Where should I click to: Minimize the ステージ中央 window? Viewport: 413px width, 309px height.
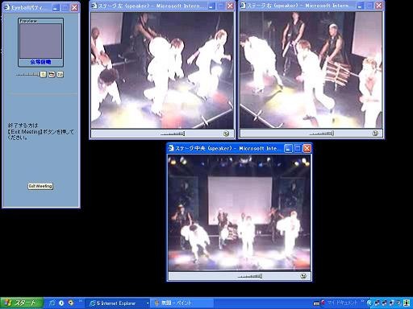(x=288, y=148)
